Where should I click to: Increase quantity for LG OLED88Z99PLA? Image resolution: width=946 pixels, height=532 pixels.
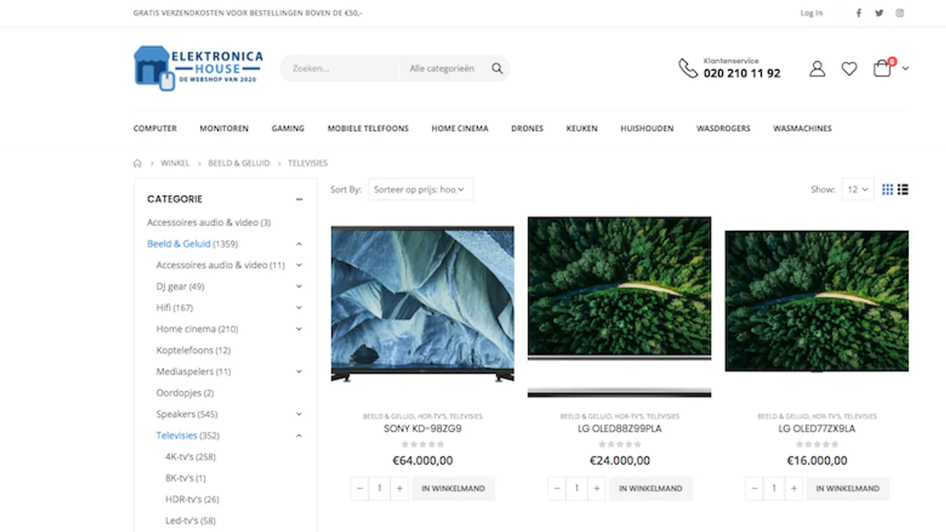[x=597, y=488]
